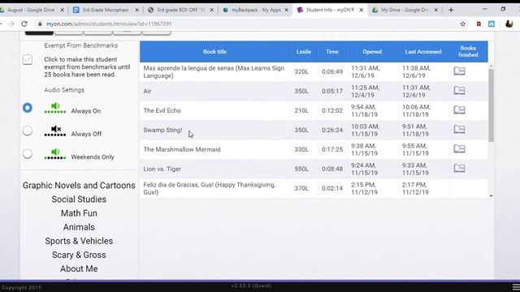520x292 pixels.
Task: Sort by the Opened column header
Action: pyautogui.click(x=372, y=52)
